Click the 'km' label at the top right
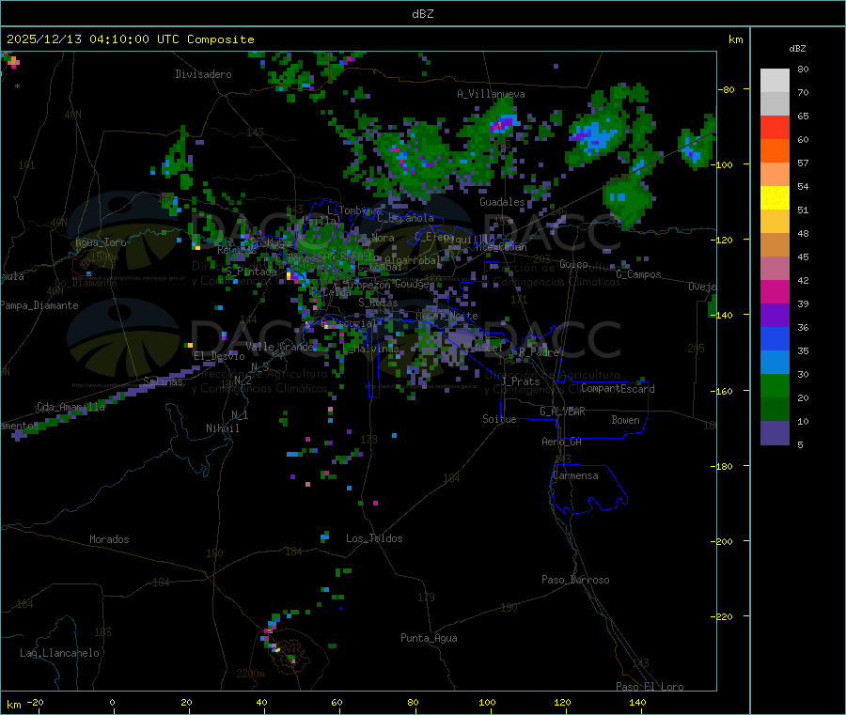Image resolution: width=846 pixels, height=715 pixels. click(735, 39)
